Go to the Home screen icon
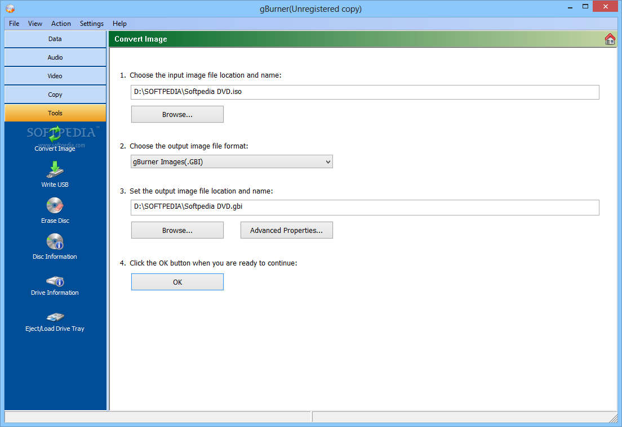Screen dimensions: 622x427 pyautogui.click(x=610, y=39)
